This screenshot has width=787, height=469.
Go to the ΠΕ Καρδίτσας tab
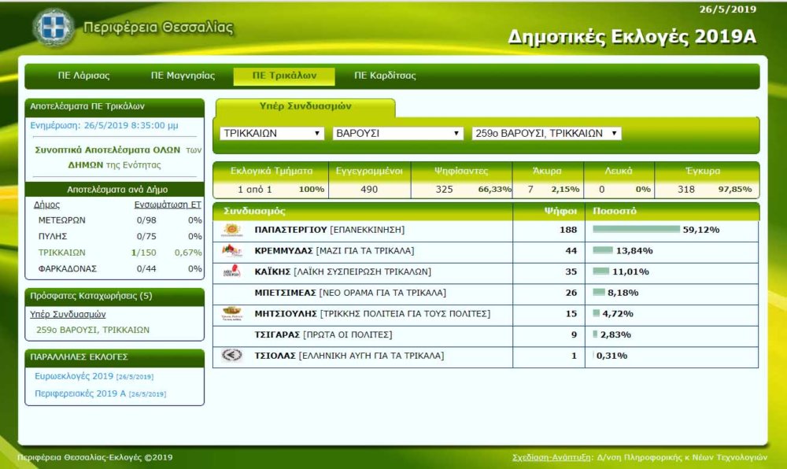(x=385, y=76)
